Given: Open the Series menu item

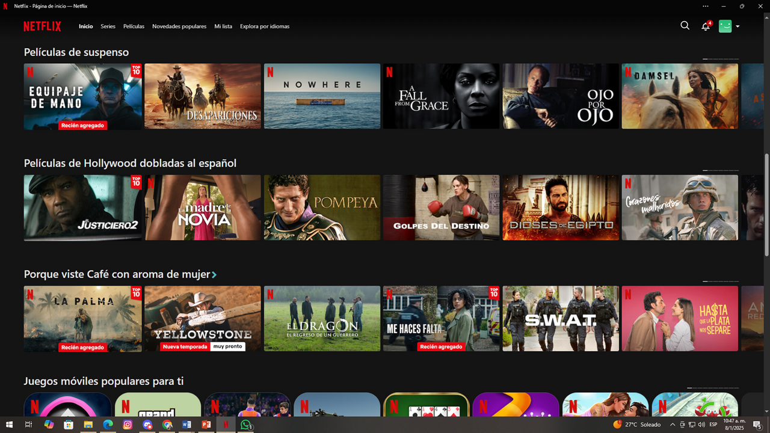Looking at the screenshot, I should [x=108, y=26].
